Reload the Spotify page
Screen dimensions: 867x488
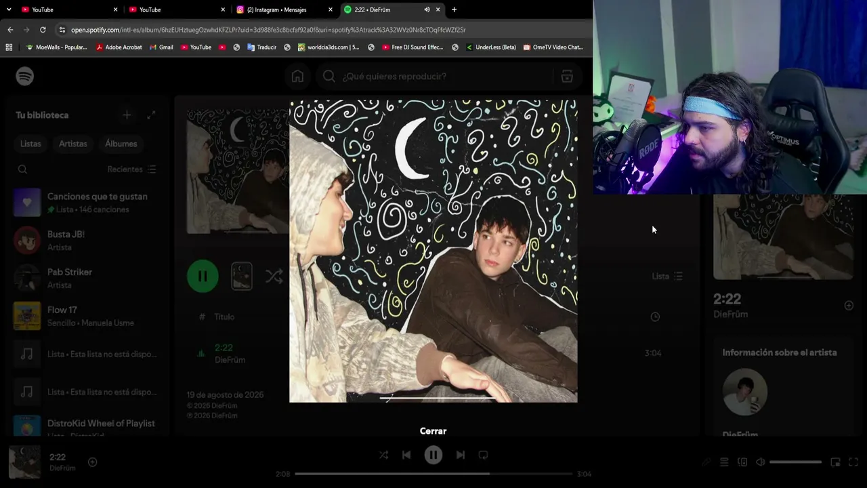43,30
